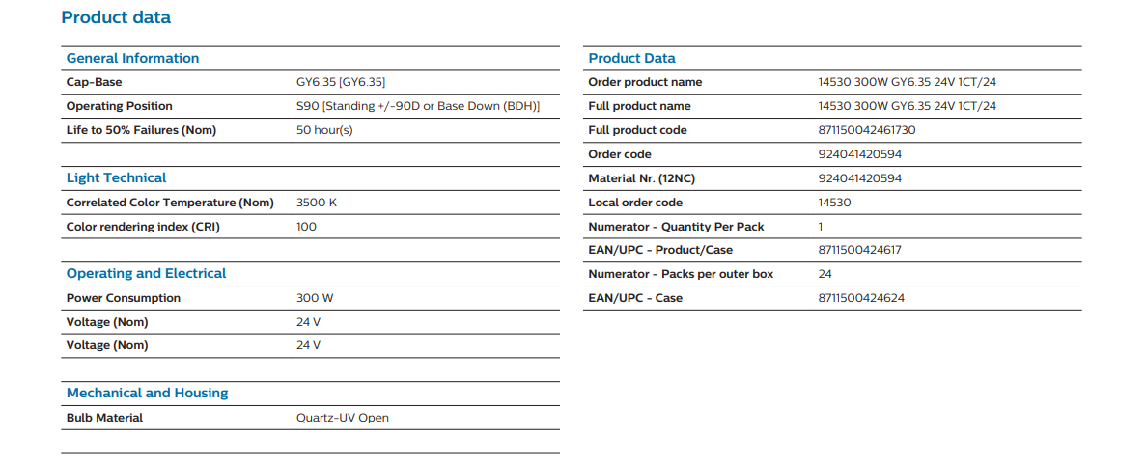Click the Product data page heading
Screen dimensions: 1146x463
pos(116,17)
